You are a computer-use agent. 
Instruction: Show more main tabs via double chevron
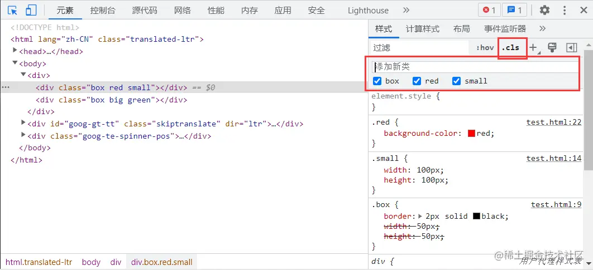tap(406, 10)
